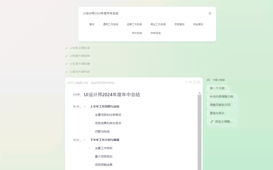The image size is (273, 170).
Task: Click outline item 重大项目规划
Action: [x=104, y=157]
